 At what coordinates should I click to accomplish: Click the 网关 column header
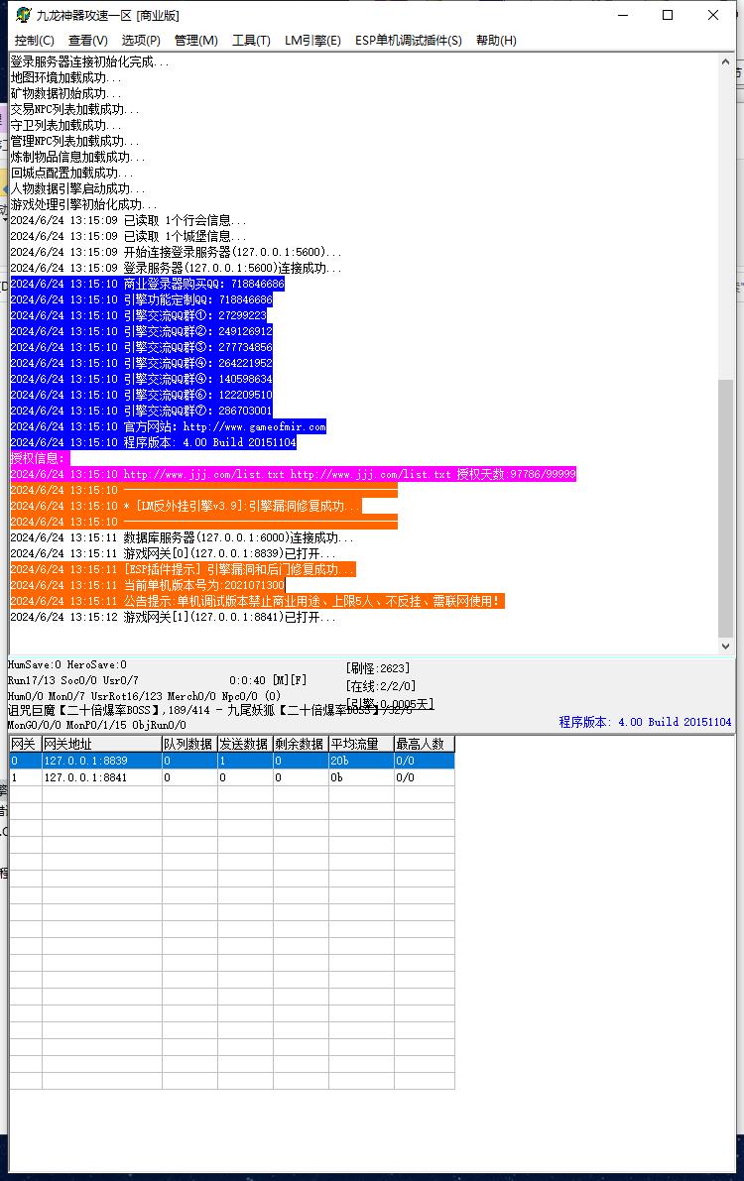25,744
